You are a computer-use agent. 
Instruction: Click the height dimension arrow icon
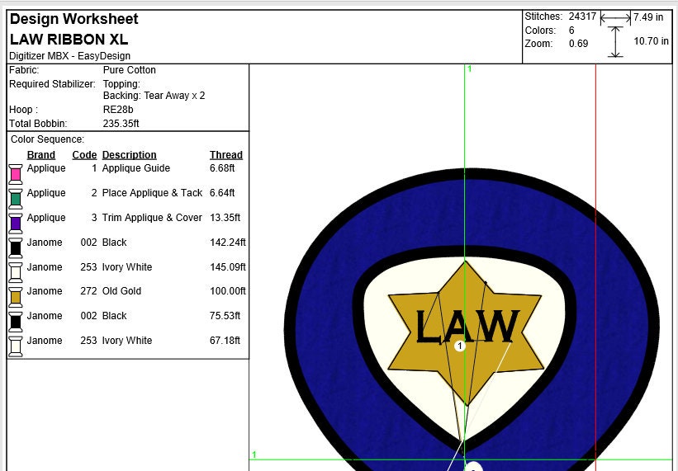(x=615, y=42)
